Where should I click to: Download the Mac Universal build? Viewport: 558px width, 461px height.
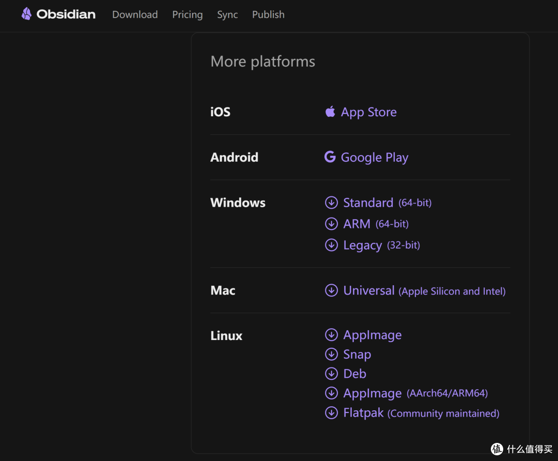click(x=369, y=290)
